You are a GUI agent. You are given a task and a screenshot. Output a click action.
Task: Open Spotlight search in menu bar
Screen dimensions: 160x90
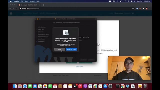128,1
